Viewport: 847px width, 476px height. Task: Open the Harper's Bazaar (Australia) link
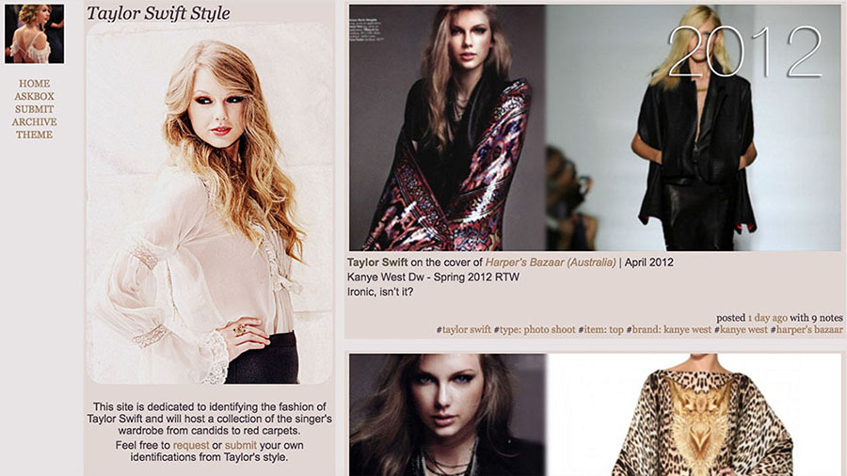click(551, 262)
